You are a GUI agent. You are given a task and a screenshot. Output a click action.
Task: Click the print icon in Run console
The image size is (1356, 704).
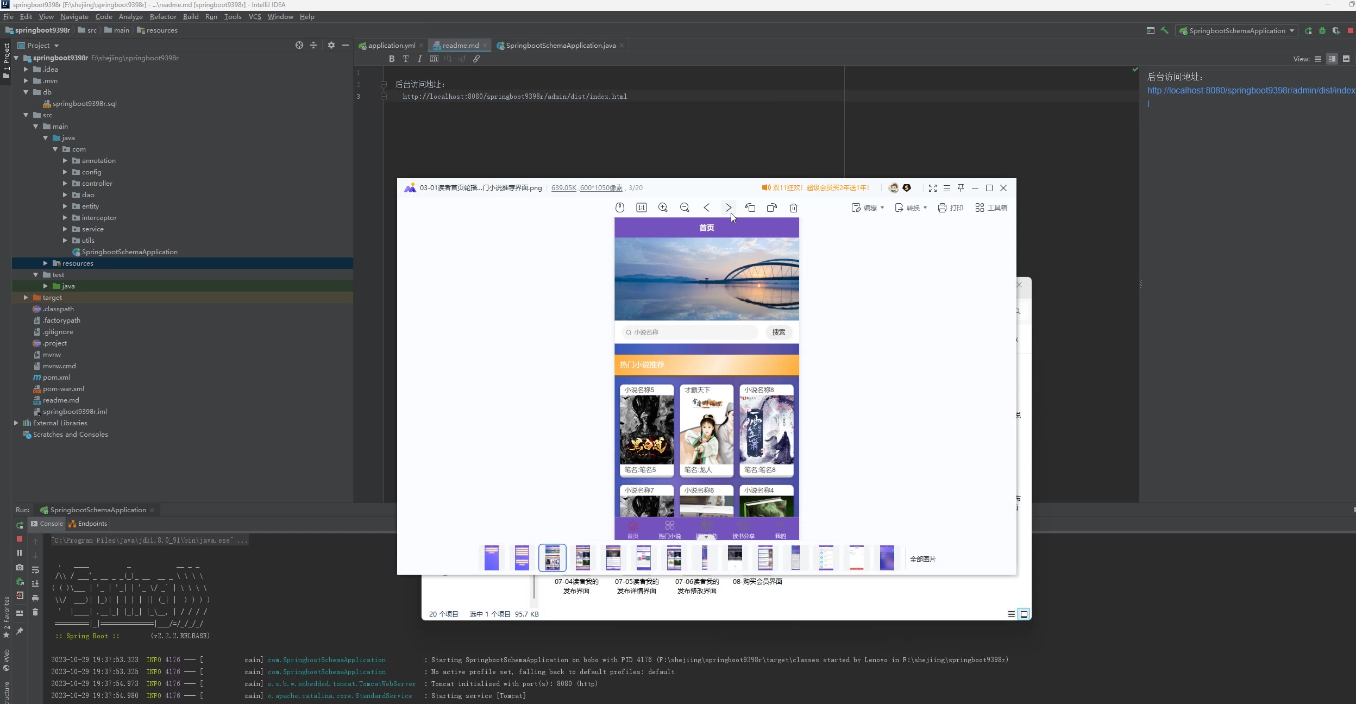click(35, 598)
